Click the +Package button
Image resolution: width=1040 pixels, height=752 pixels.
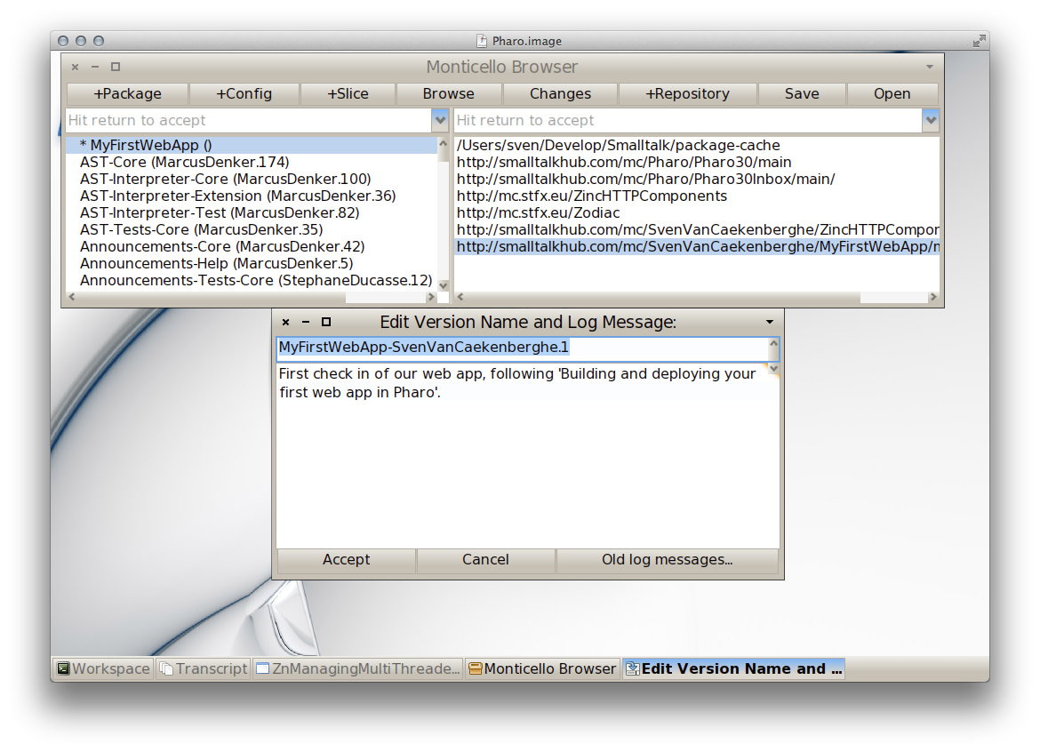[x=127, y=94]
